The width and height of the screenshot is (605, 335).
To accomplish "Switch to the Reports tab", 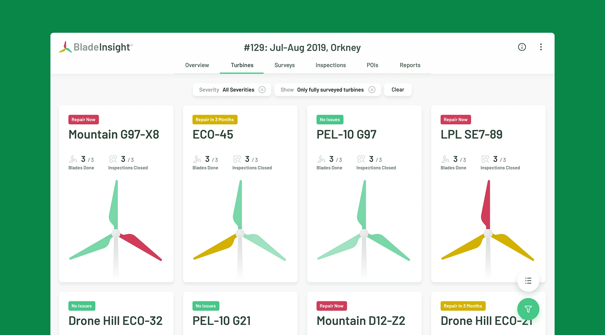I will [x=410, y=65].
